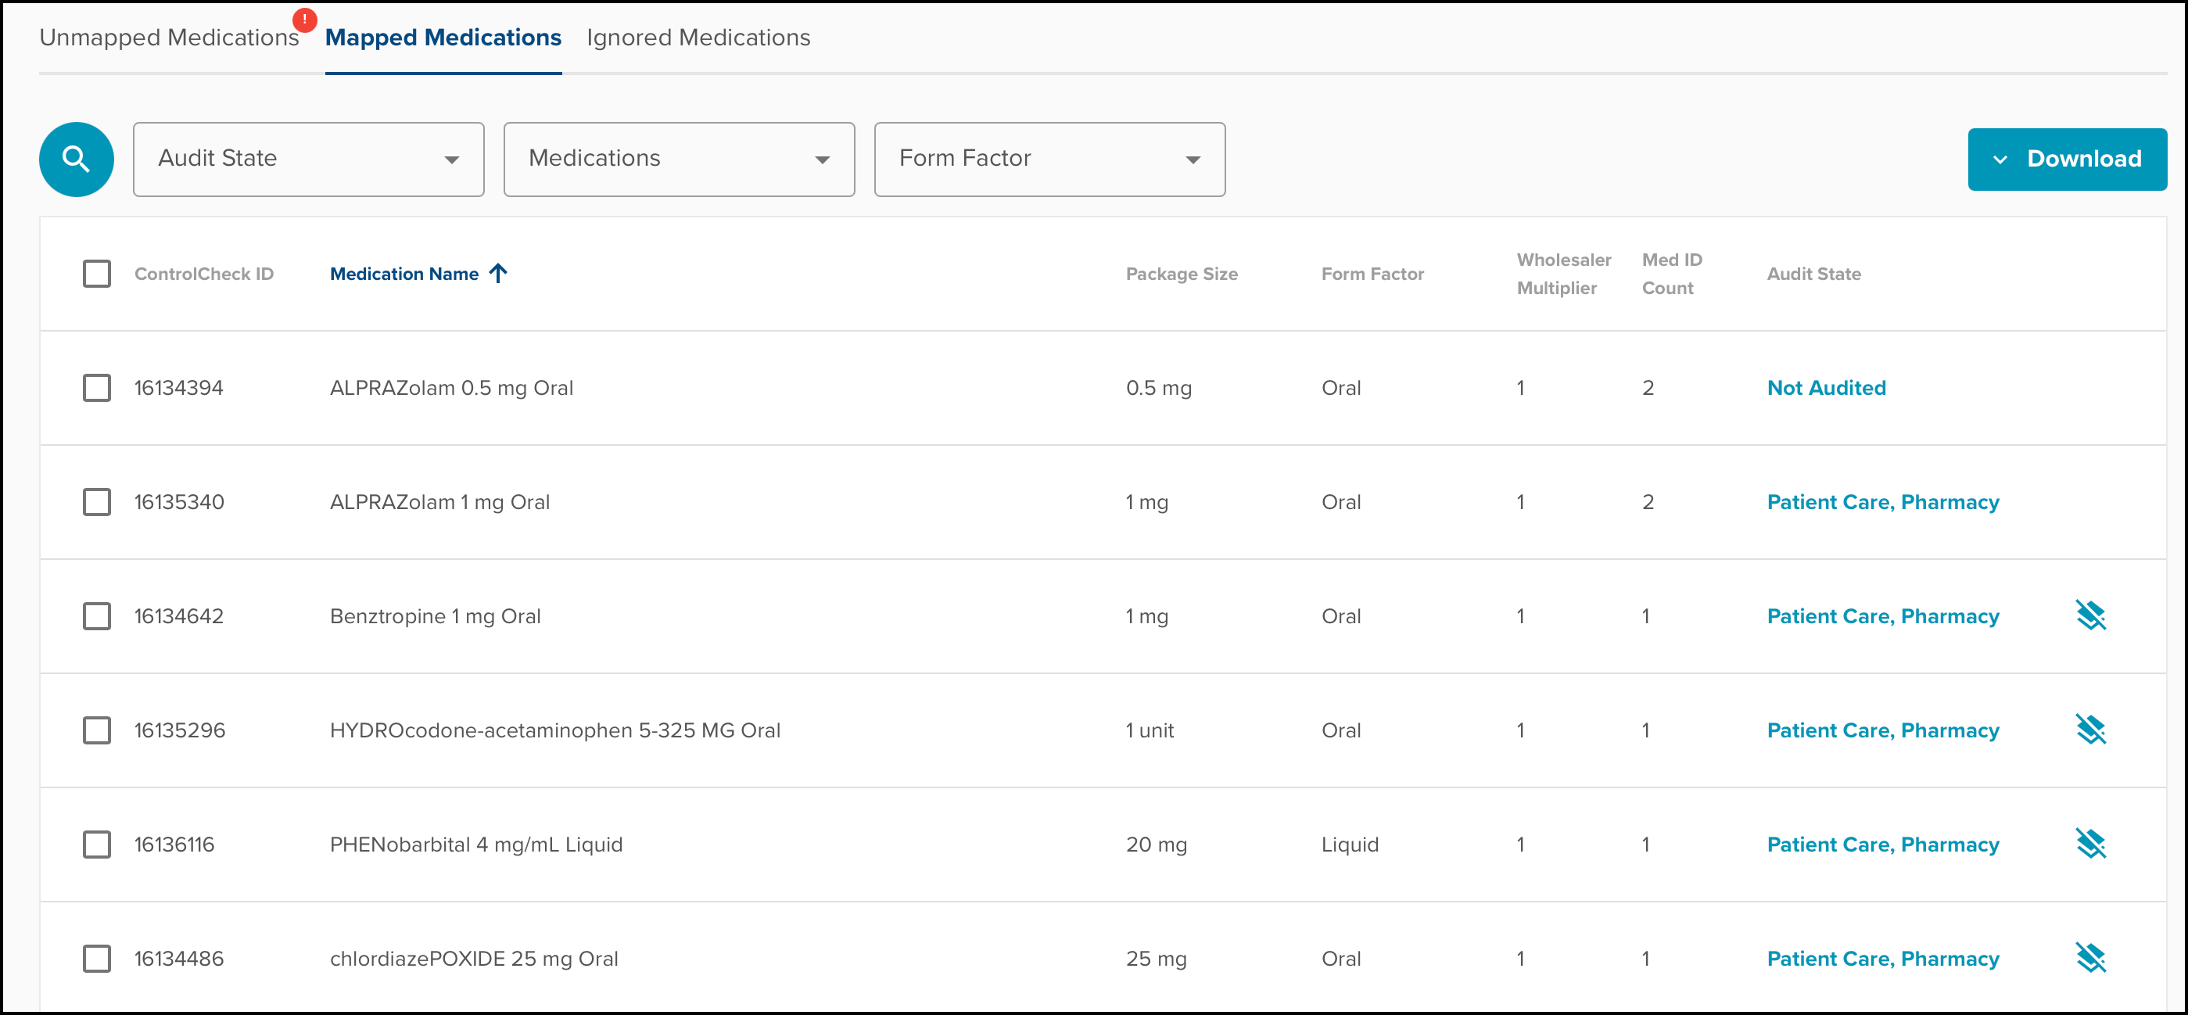2188x1015 pixels.
Task: Open the Audit State filter dropdown
Action: click(x=308, y=159)
